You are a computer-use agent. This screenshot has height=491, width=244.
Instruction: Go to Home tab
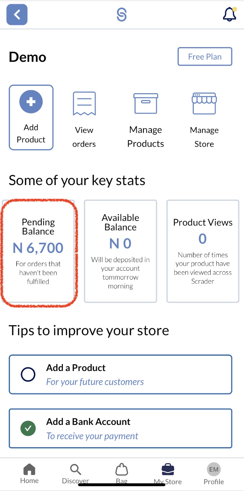click(29, 473)
